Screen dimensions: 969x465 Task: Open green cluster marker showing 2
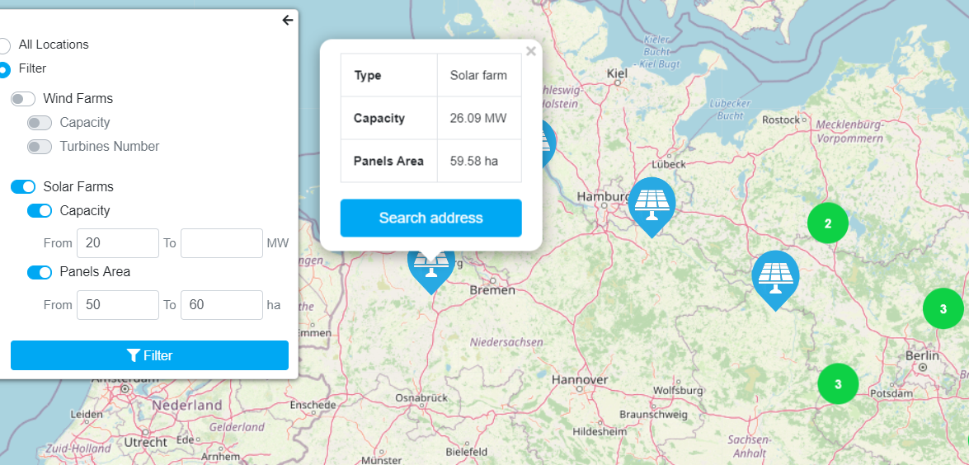point(827,223)
